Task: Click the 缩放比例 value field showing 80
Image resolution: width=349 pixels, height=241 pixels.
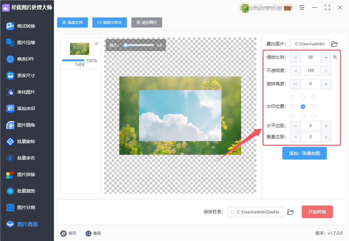Action: coord(311,57)
